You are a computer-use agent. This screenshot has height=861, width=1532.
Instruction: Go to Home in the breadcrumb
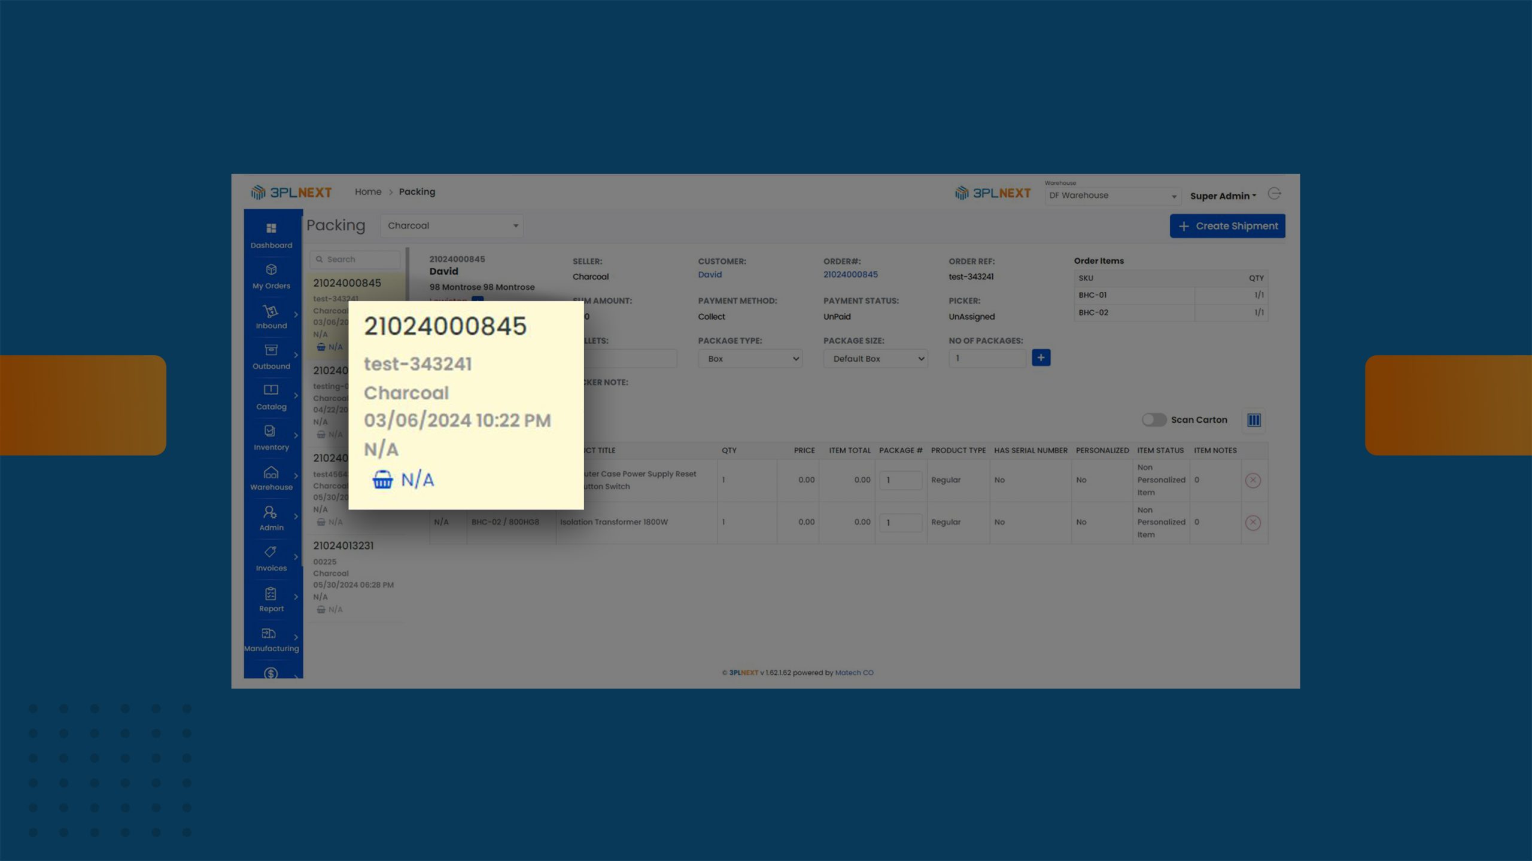point(367,192)
